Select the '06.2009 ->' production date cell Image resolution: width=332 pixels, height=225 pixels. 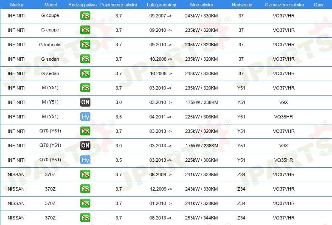(x=160, y=174)
